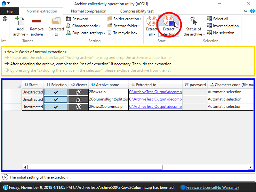Switch to the Normal compression tab

tap(89, 11)
